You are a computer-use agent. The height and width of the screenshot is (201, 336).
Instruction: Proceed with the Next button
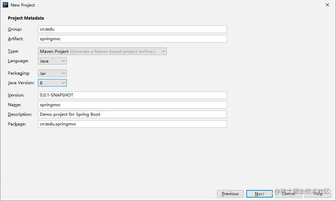pos(259,194)
